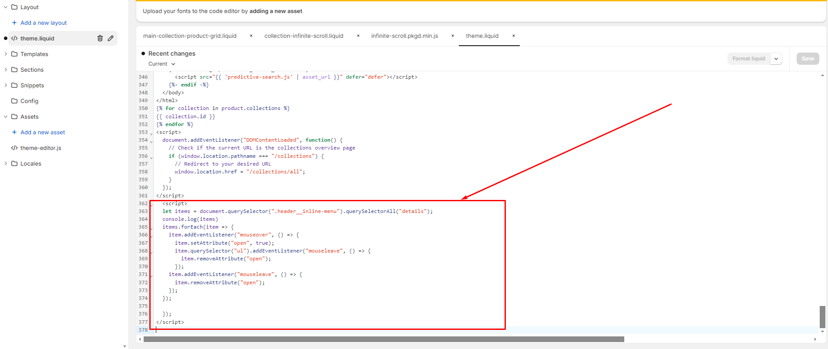Screen dimensions: 828x349
Task: Close the infinite-scroll.pkgd.min.js tab
Action: pyautogui.click(x=453, y=36)
